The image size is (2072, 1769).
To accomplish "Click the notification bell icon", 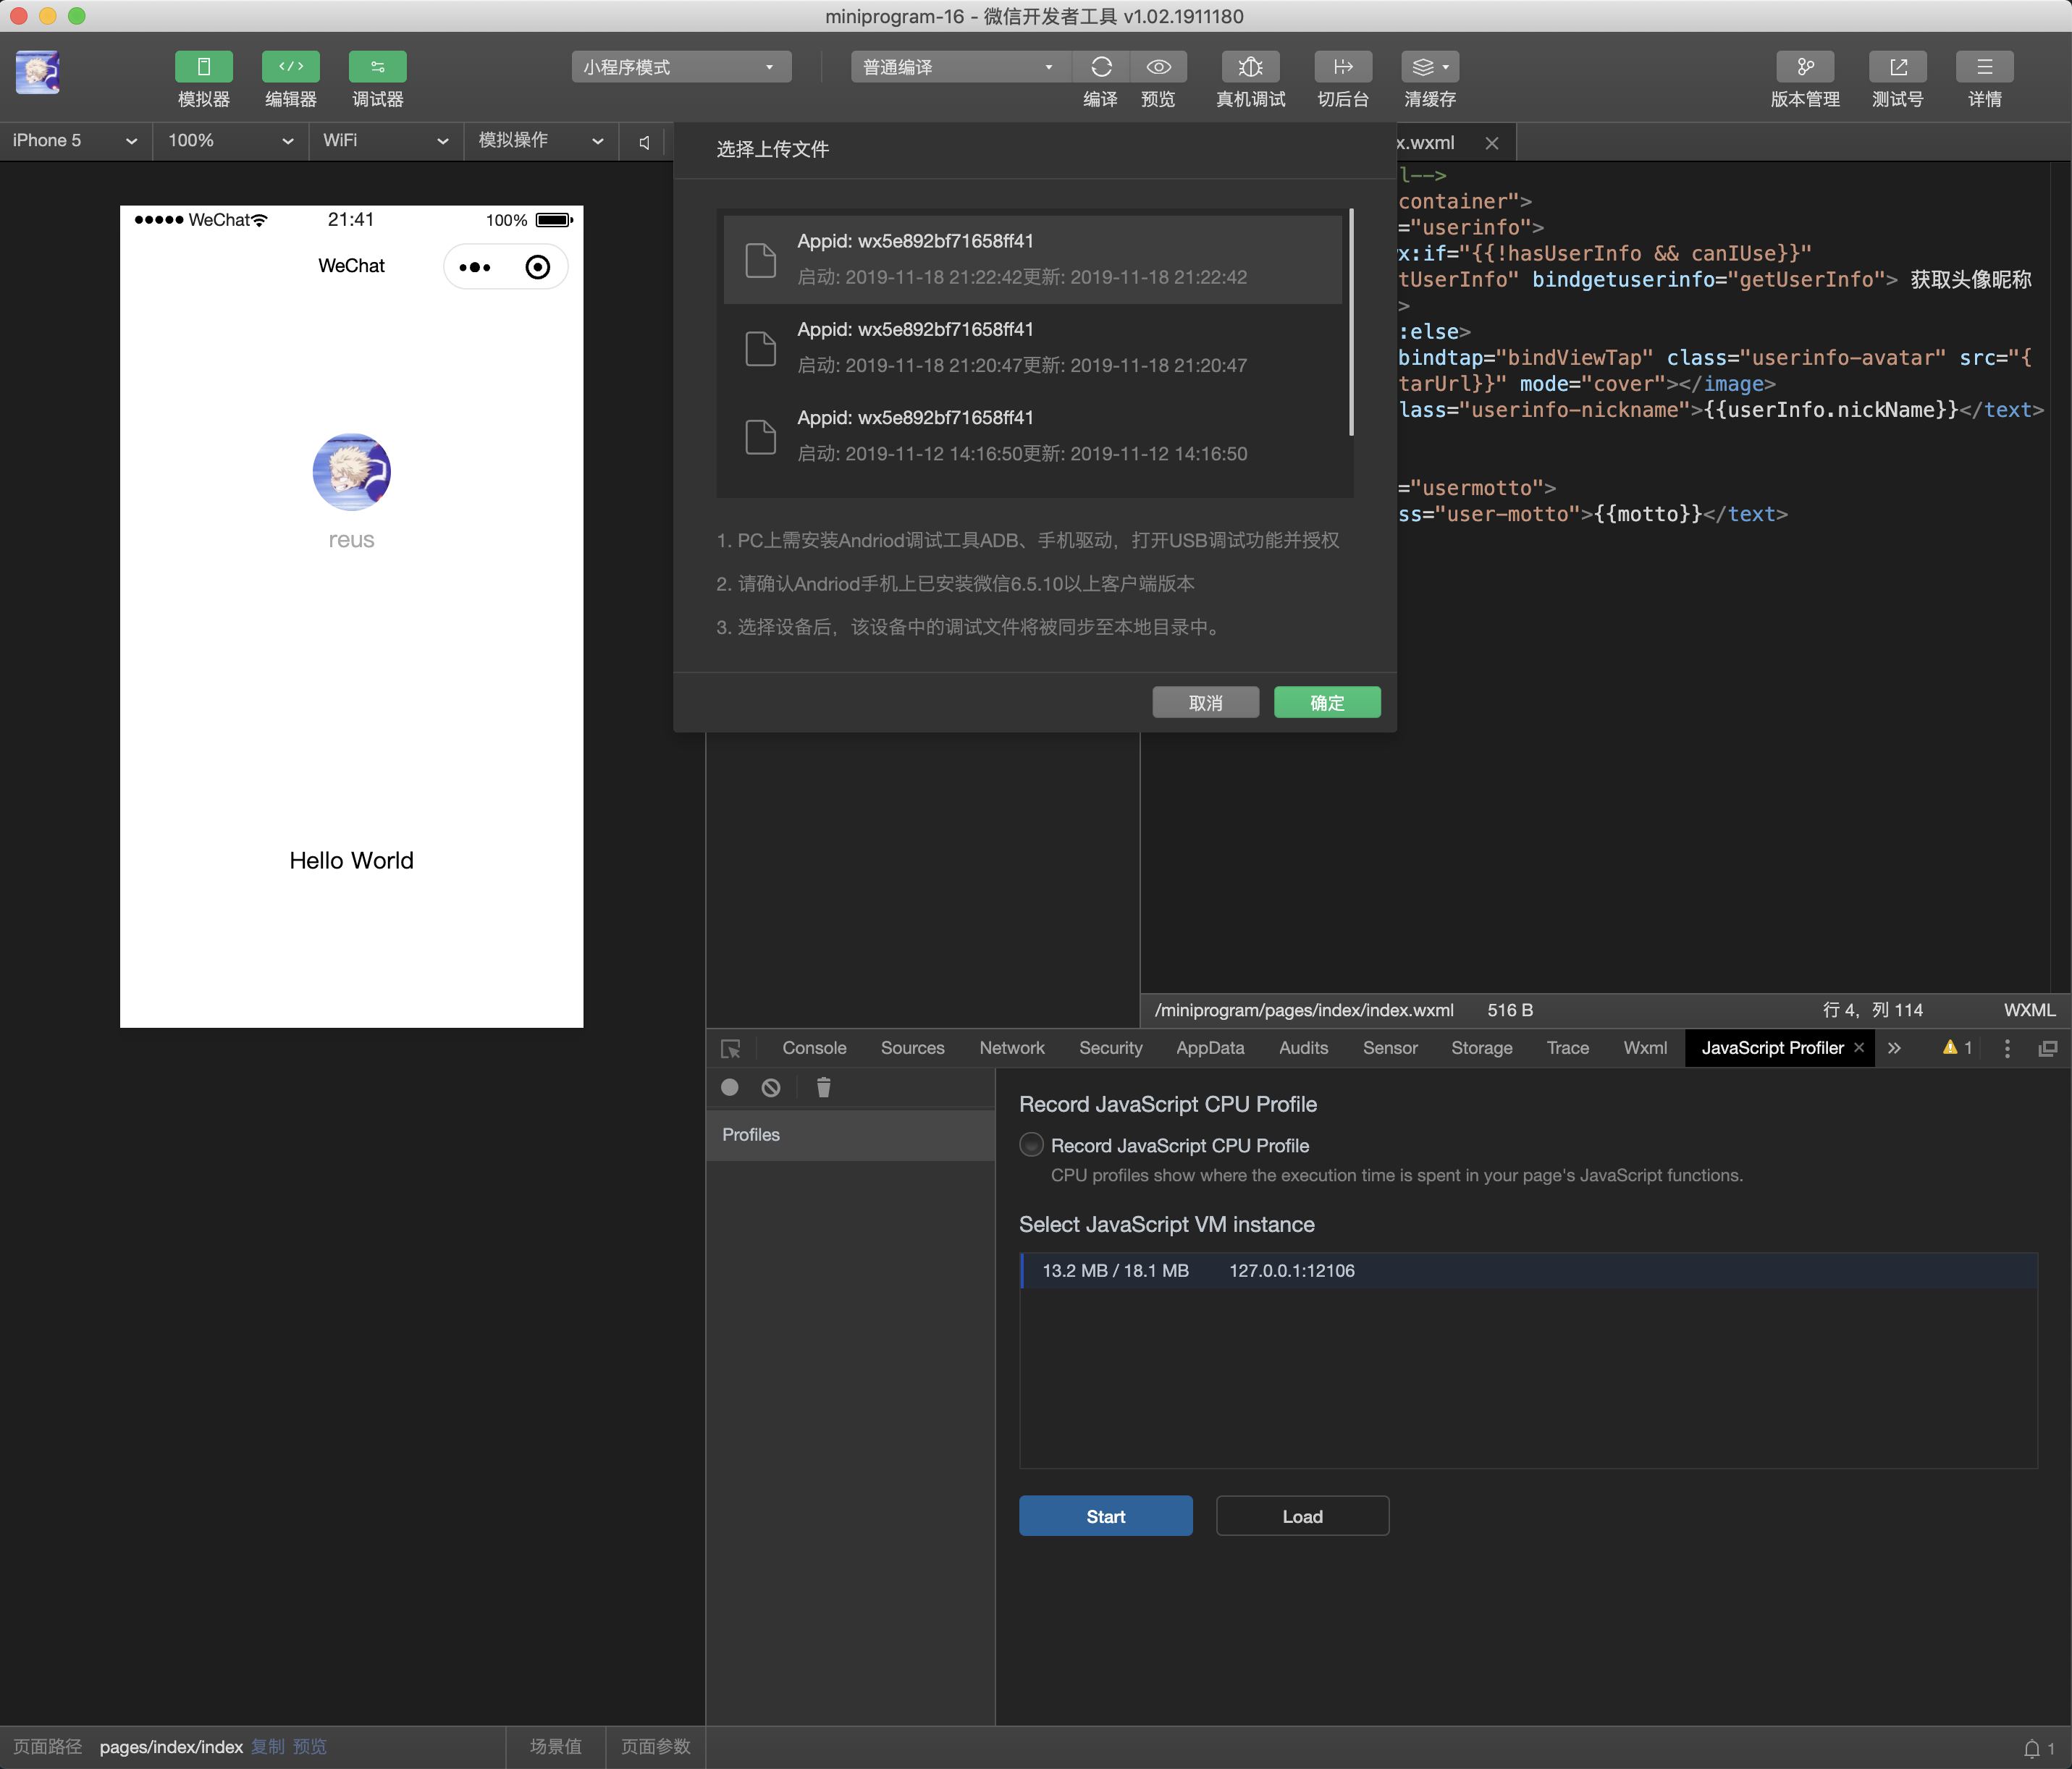I will coord(2031,1748).
